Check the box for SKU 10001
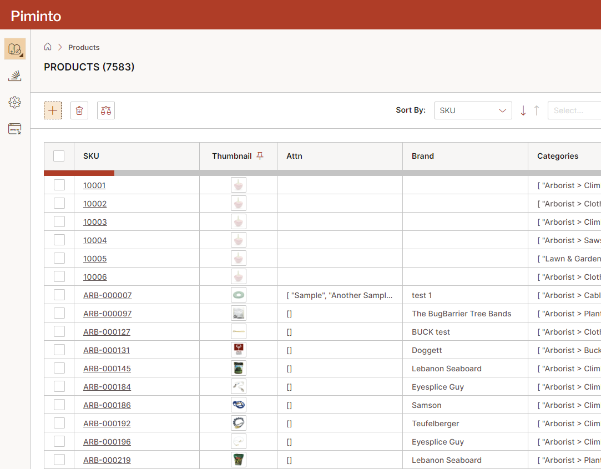This screenshot has width=601, height=469. (59, 185)
